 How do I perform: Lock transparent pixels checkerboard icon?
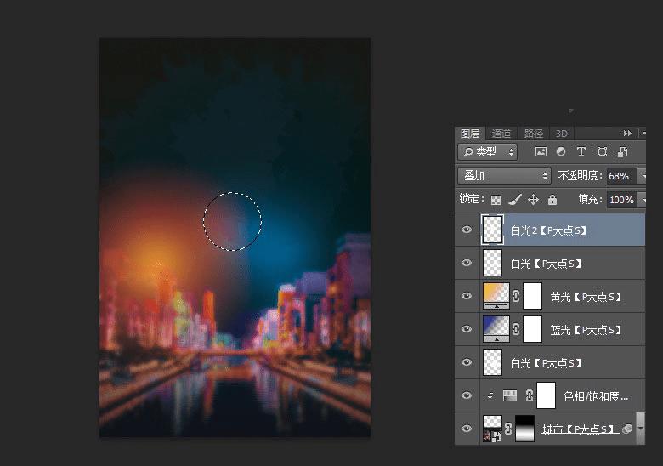click(x=496, y=200)
